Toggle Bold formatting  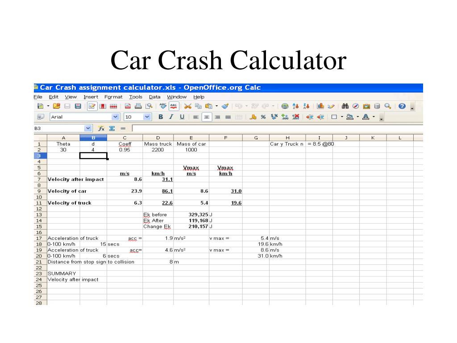point(161,117)
